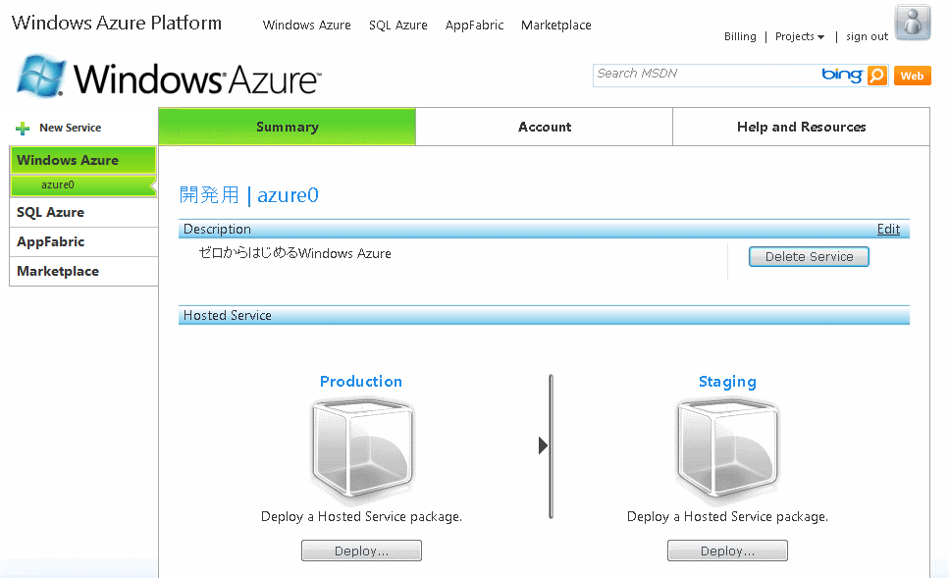
Task: Select AppFabric in top navigation
Action: [x=475, y=25]
